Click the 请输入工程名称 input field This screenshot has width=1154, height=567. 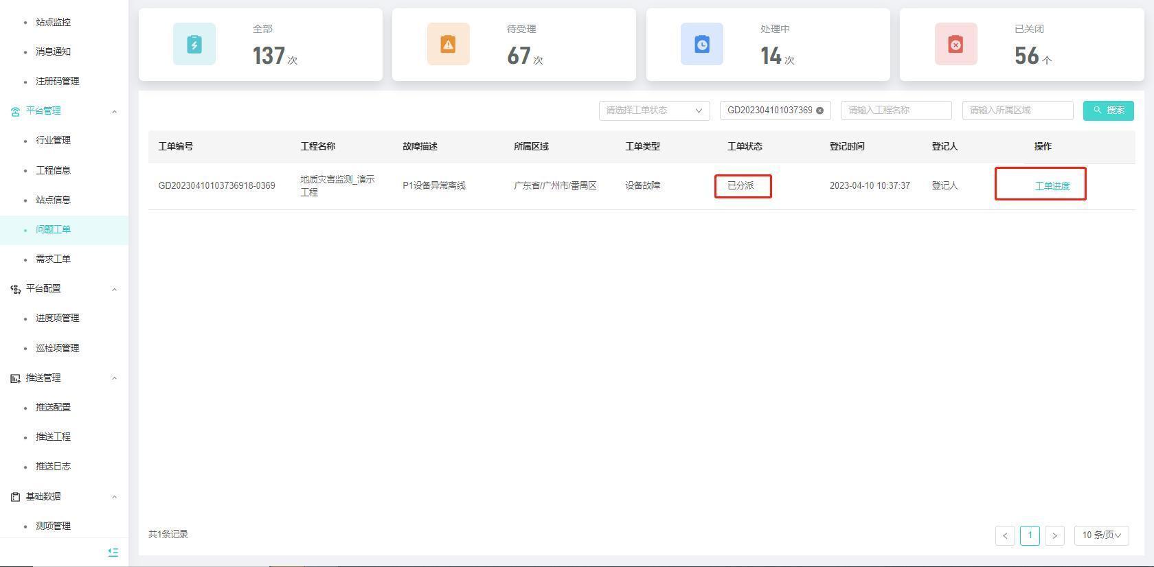tap(896, 111)
